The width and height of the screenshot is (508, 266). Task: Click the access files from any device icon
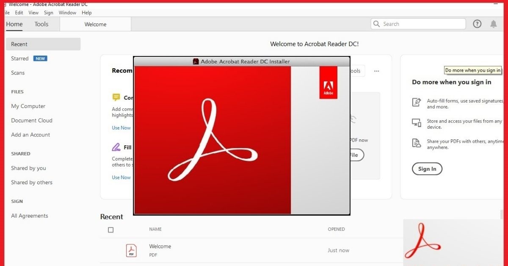416,123
